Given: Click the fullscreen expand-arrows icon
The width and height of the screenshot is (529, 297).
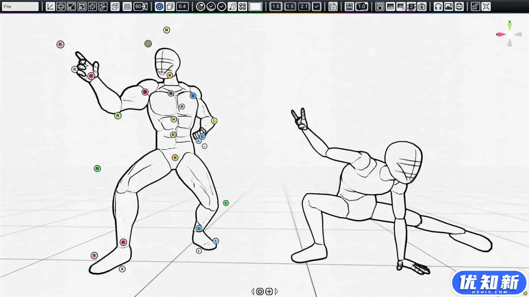Looking at the screenshot, I should pyautogui.click(x=486, y=6).
